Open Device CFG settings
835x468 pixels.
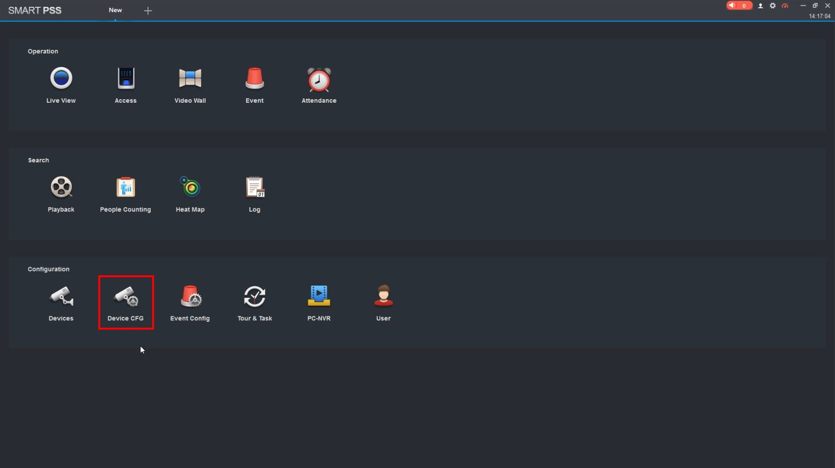pos(126,296)
